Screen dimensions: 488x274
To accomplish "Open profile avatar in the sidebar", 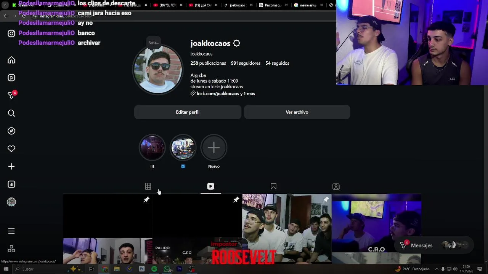I will coord(11,202).
